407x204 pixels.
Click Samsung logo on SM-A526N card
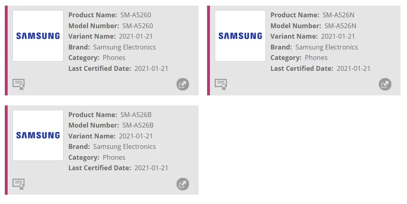240,36
